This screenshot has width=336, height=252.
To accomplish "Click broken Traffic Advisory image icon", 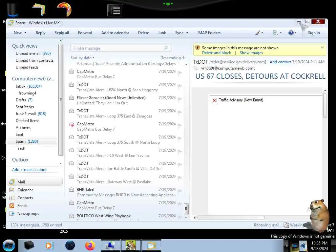I will click(x=214, y=100).
